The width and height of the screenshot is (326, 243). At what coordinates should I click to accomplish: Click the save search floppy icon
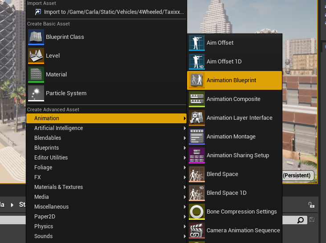312,220
